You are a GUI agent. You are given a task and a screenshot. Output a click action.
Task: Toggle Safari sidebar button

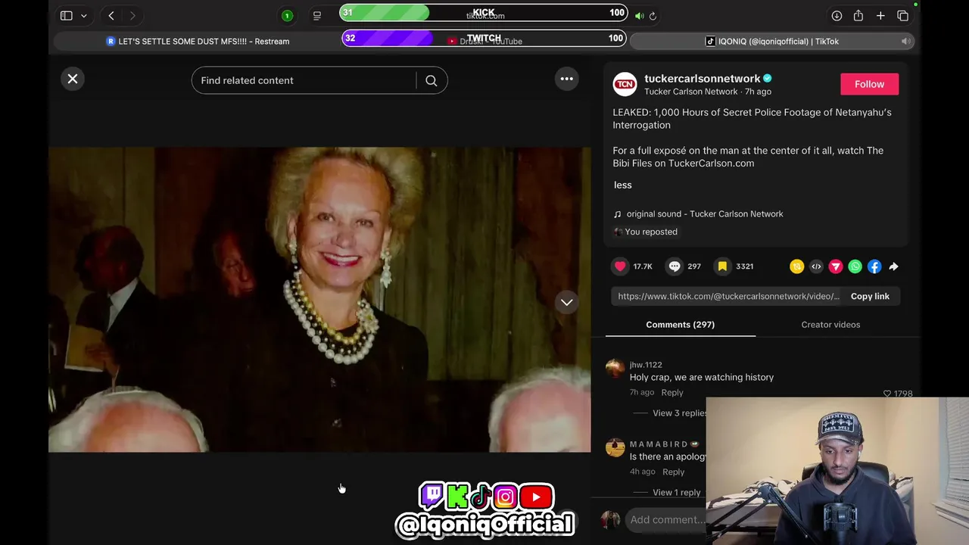click(67, 16)
